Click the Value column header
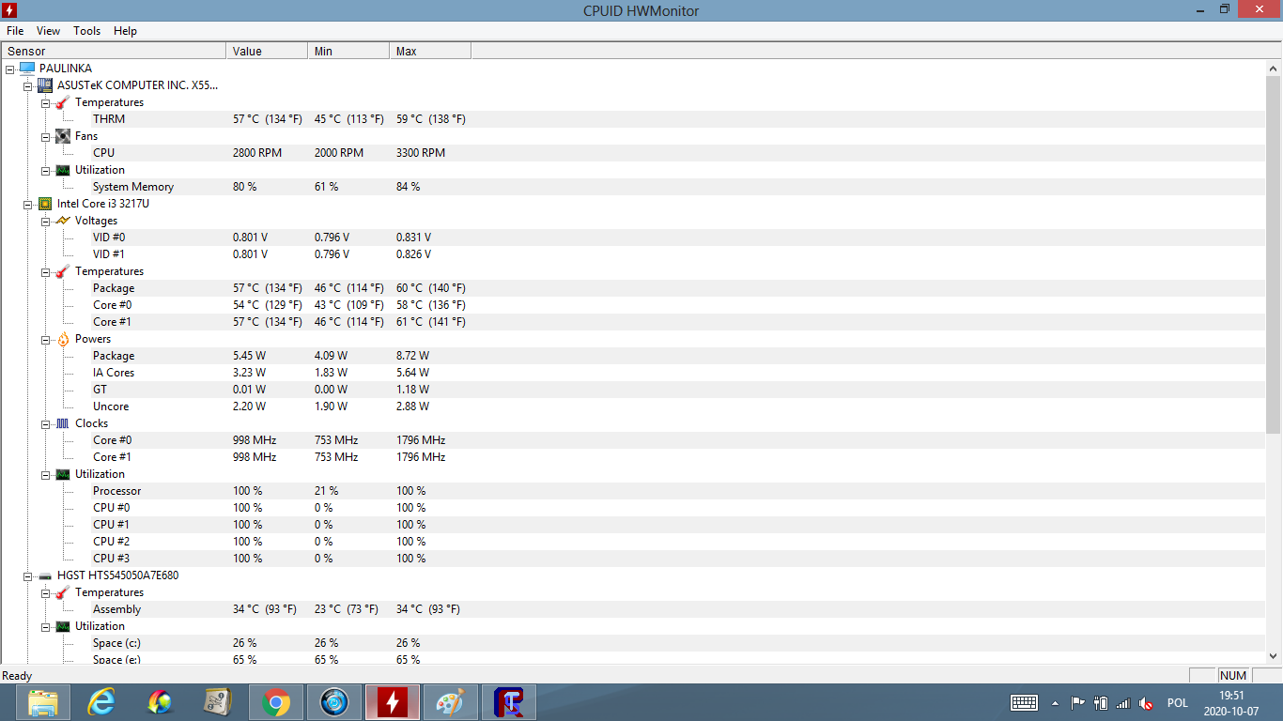Screen dimensions: 1283x721 point(267,52)
